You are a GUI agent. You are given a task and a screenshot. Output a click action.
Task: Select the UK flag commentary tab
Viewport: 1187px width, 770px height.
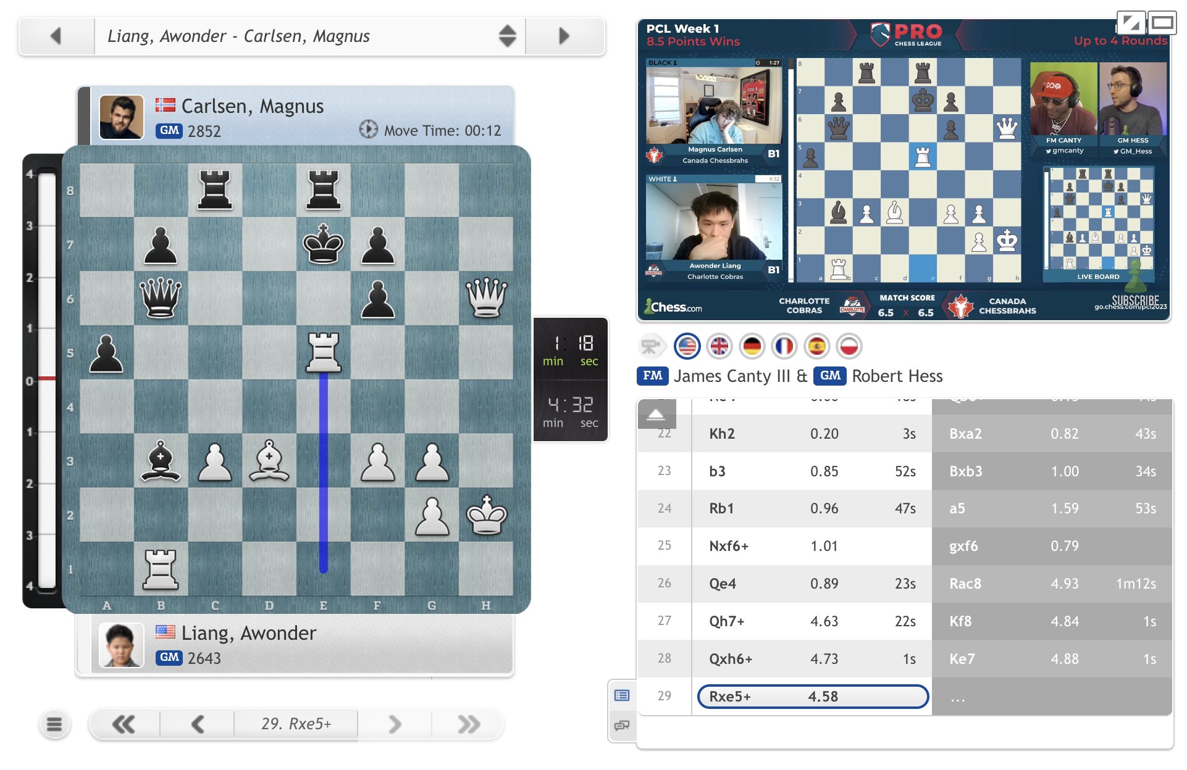pos(719,346)
